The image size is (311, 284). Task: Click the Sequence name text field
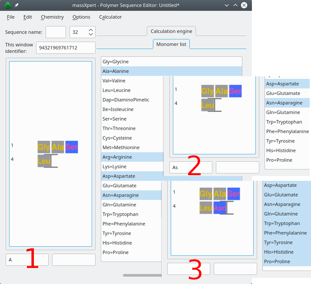[x=56, y=32]
